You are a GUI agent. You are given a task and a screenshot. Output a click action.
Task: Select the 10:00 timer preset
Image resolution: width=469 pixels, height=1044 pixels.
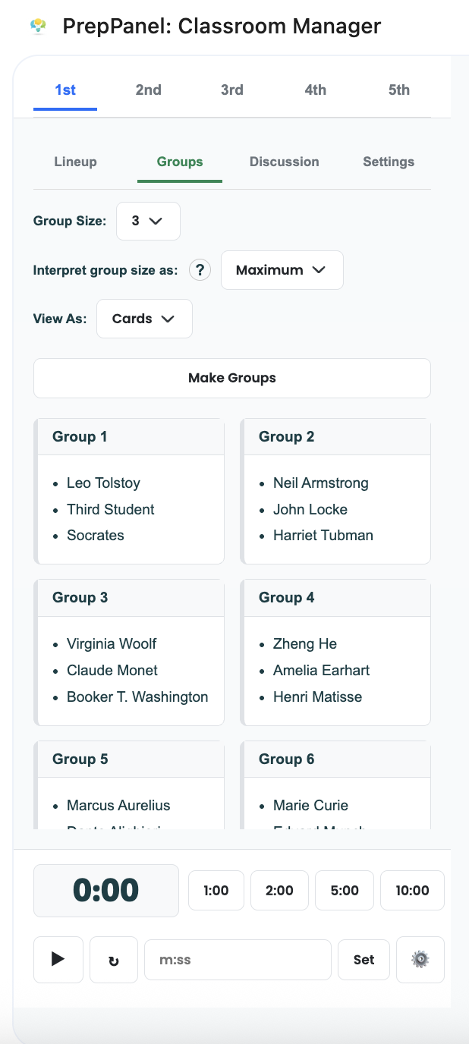tap(412, 890)
